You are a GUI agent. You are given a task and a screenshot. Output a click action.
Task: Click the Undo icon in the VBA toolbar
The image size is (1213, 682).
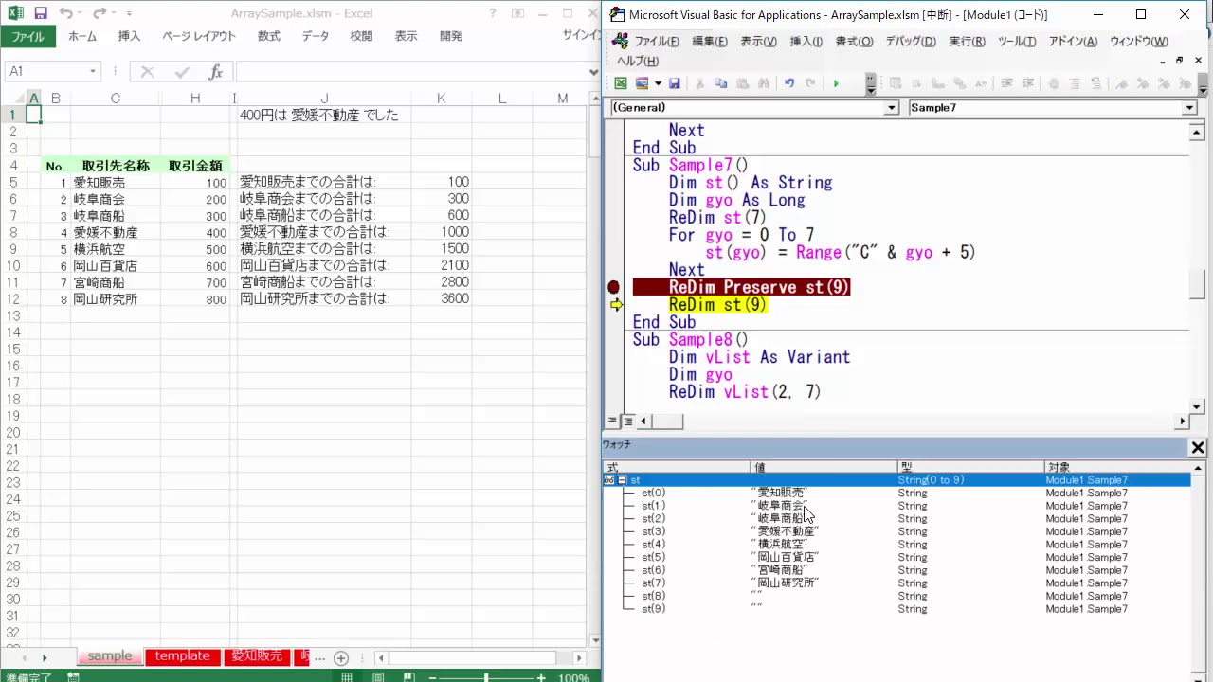pos(789,83)
